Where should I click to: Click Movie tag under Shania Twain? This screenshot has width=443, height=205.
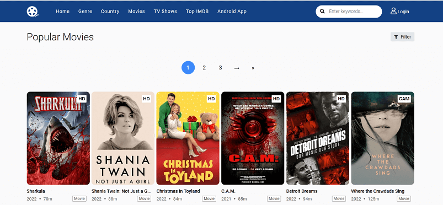pos(144,199)
